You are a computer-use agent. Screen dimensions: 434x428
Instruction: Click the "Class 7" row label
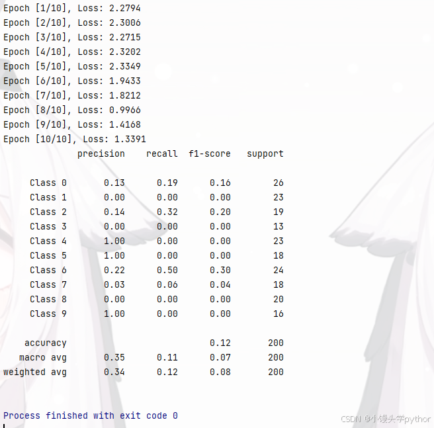point(48,284)
